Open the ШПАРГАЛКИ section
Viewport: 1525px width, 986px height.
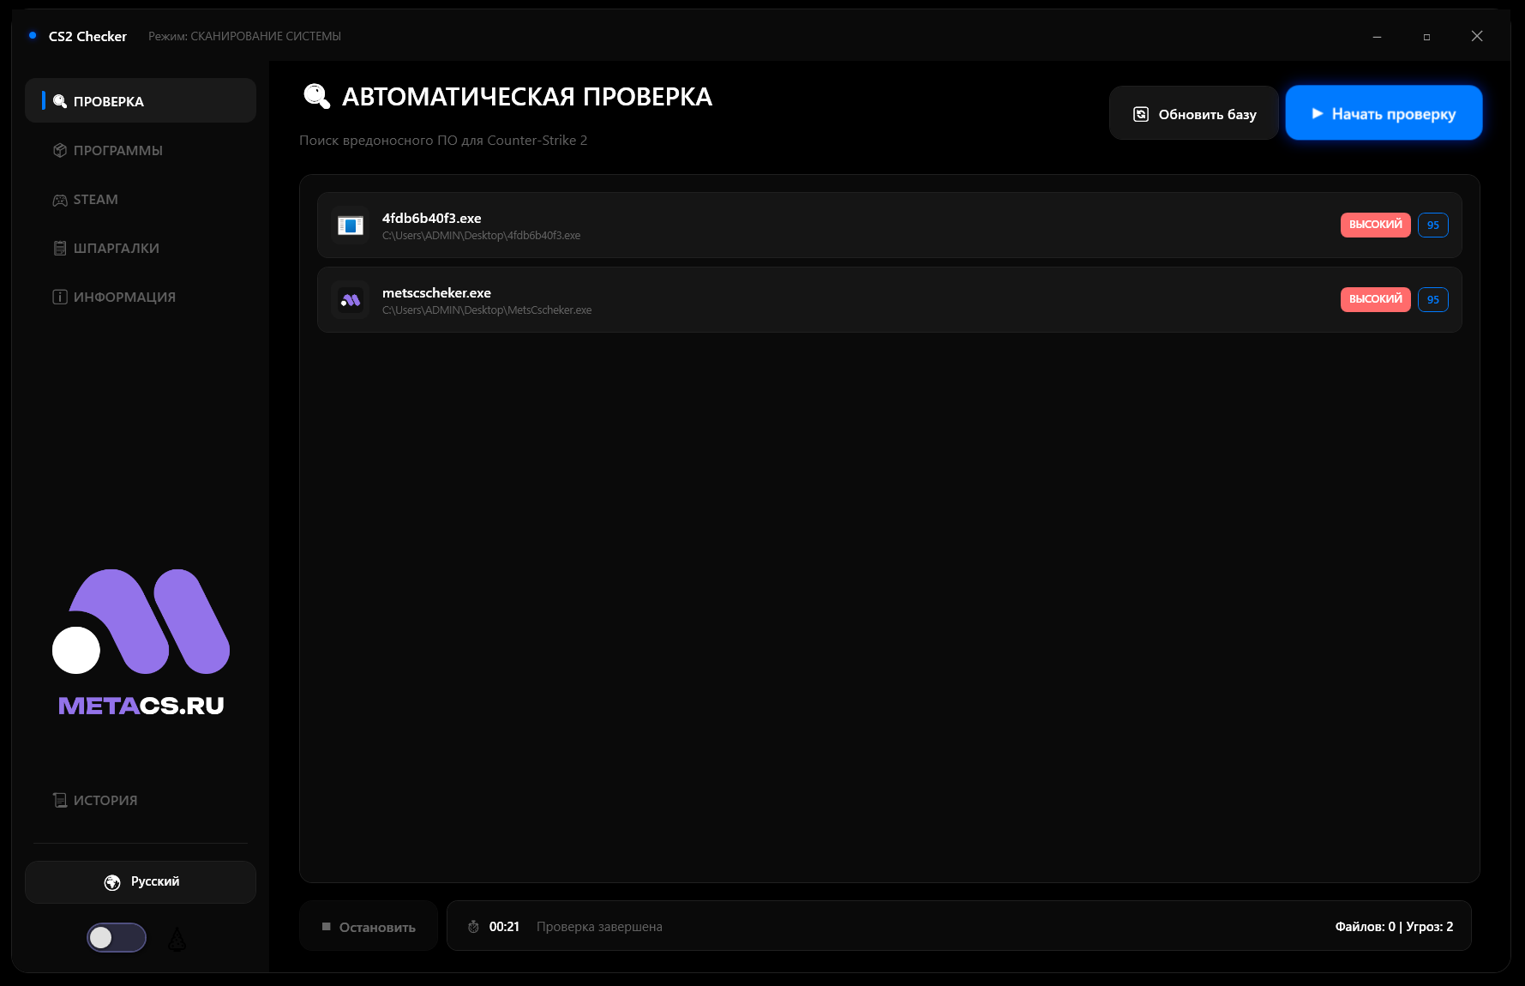[x=116, y=249]
